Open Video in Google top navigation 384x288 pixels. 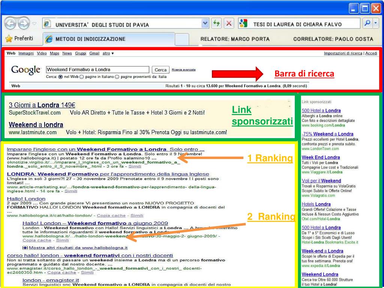pos(42,53)
